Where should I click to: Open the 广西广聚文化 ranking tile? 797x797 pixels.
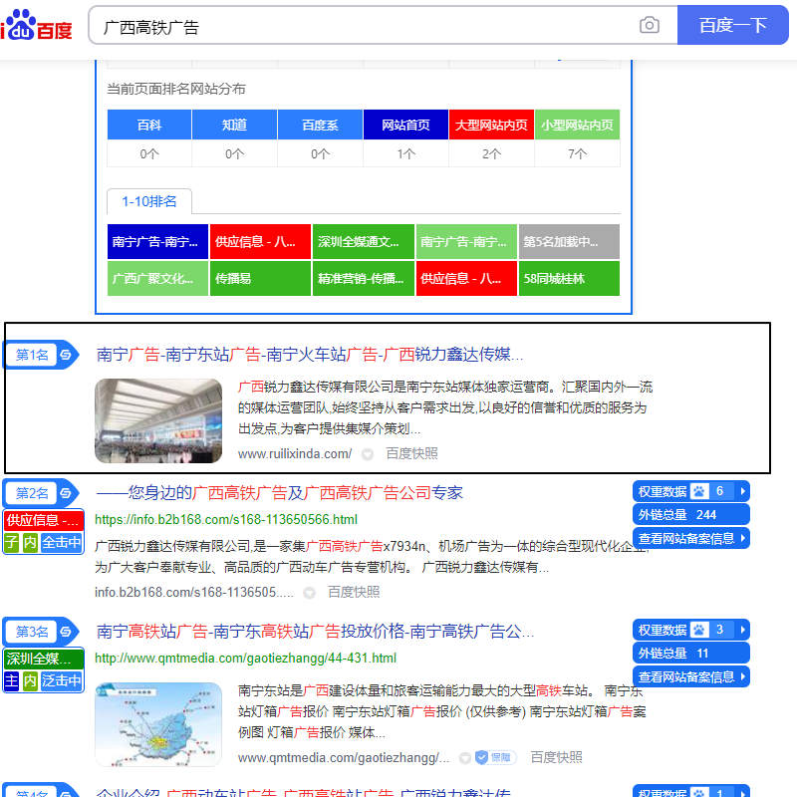tap(157, 278)
